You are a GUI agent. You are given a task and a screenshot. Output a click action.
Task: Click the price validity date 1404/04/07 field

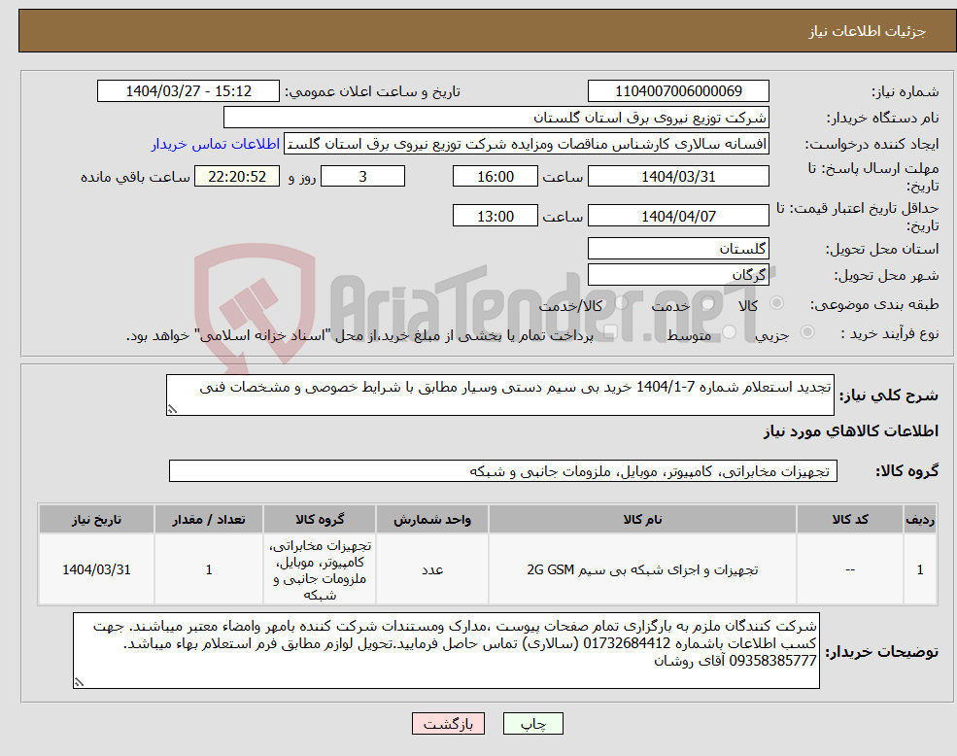pos(678,216)
